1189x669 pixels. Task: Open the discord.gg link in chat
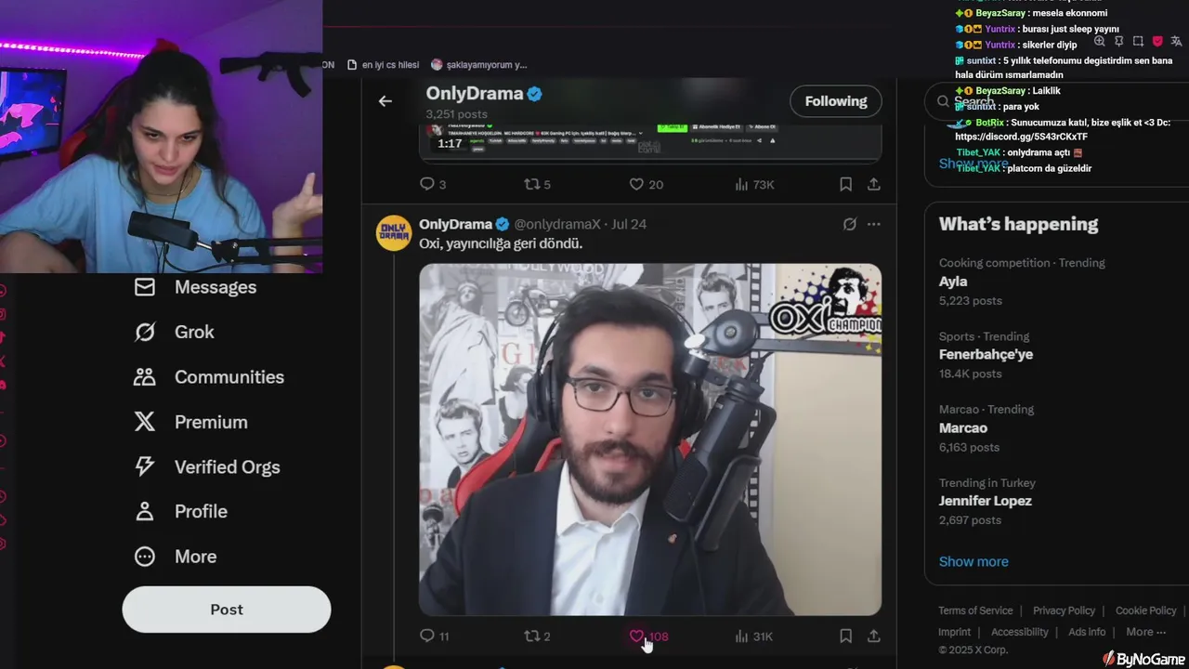click(1021, 137)
